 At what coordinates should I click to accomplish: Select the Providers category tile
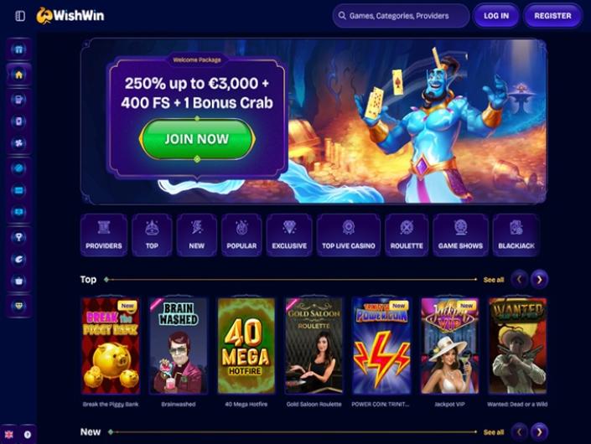pos(104,235)
